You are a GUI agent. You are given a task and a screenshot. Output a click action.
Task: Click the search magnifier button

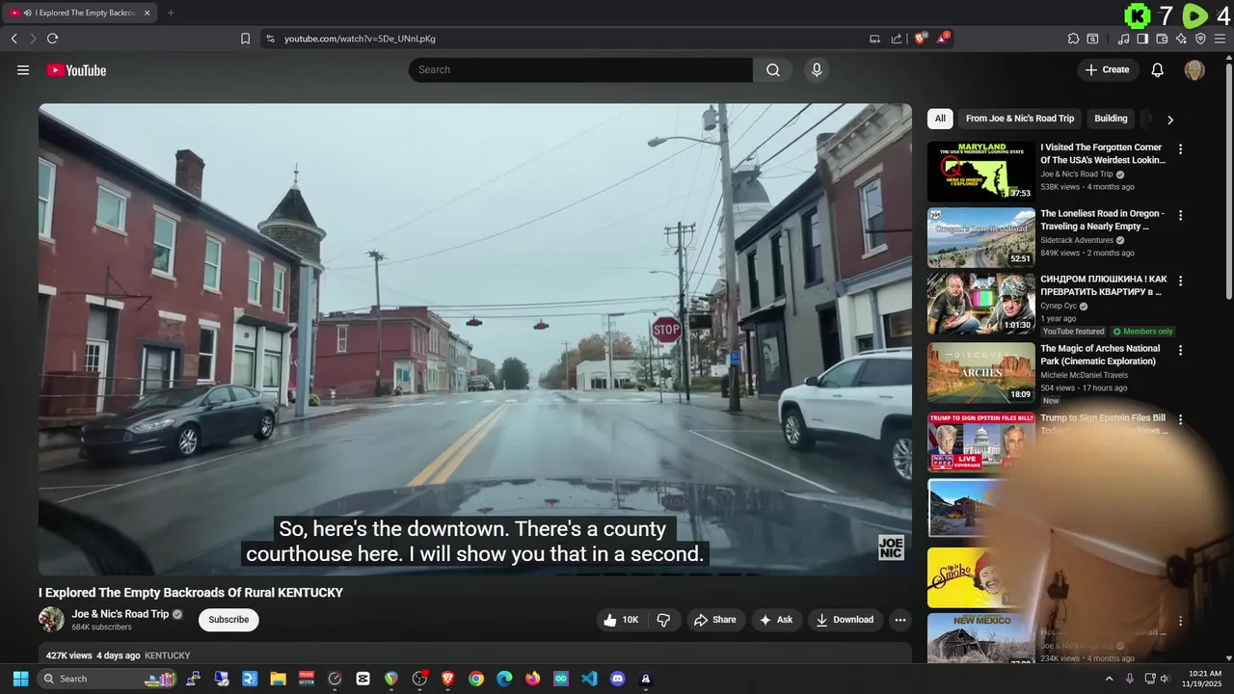pos(773,69)
